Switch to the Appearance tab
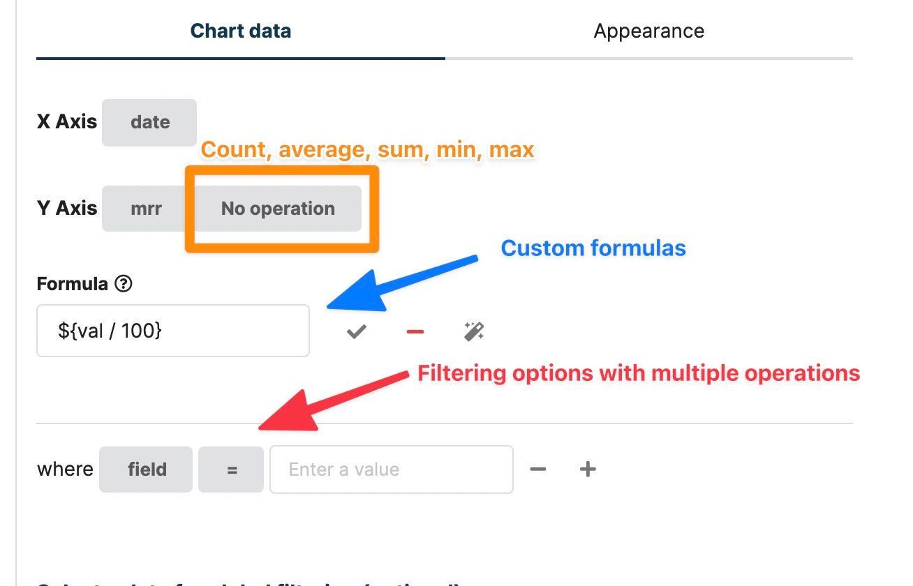The image size is (913, 586). pos(648,31)
